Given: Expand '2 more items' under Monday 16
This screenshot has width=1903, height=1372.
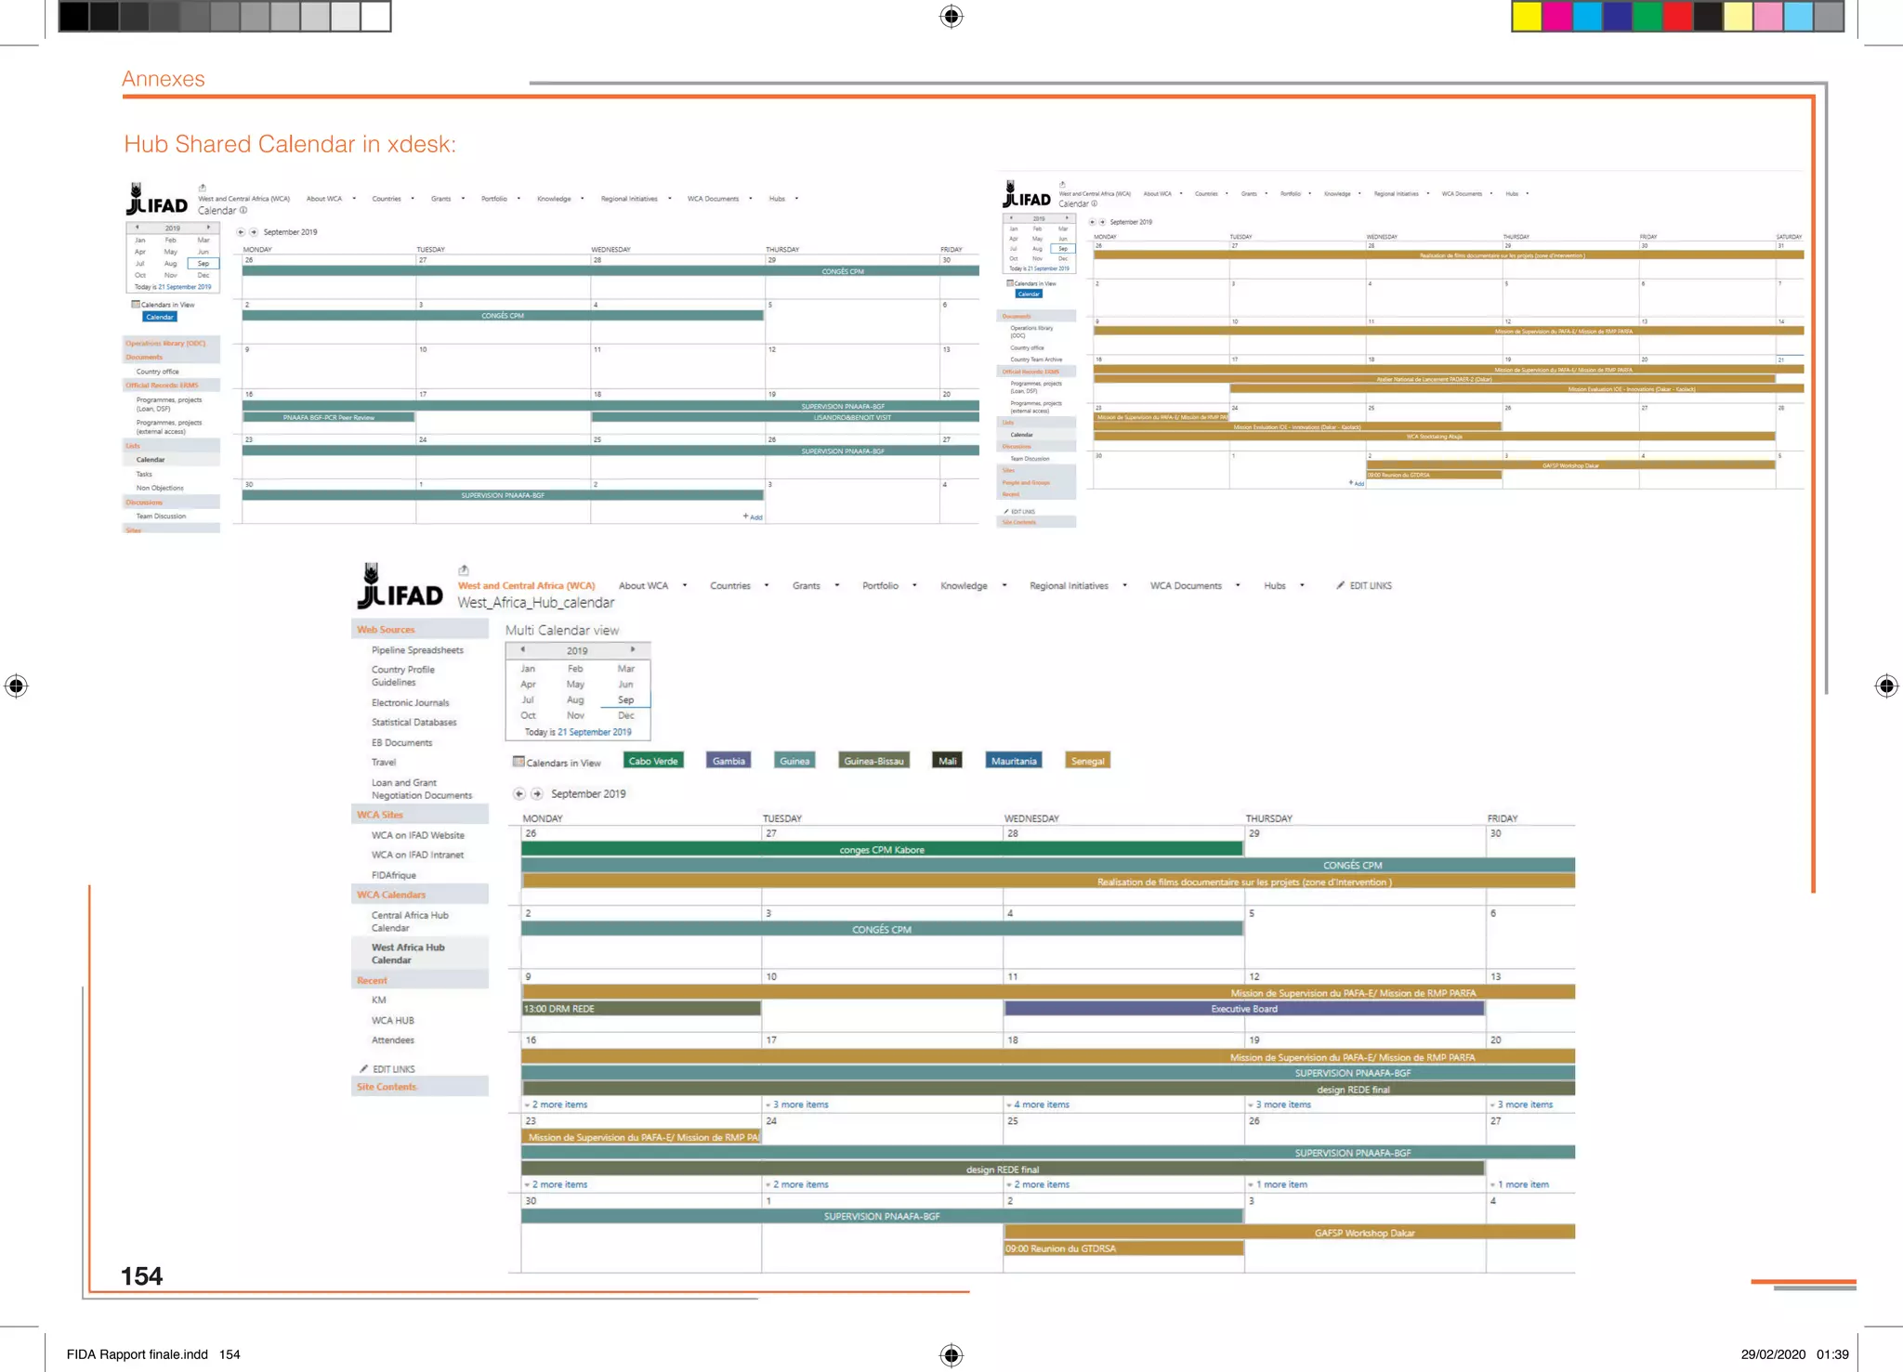Looking at the screenshot, I should click(x=558, y=1105).
